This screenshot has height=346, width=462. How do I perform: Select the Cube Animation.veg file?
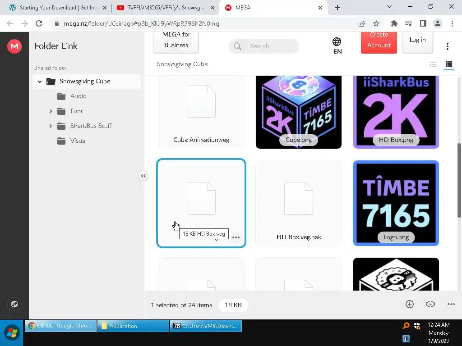tap(201, 112)
